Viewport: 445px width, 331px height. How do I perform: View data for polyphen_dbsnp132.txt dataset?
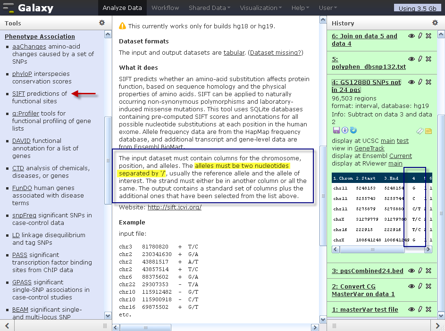pyautogui.click(x=411, y=59)
